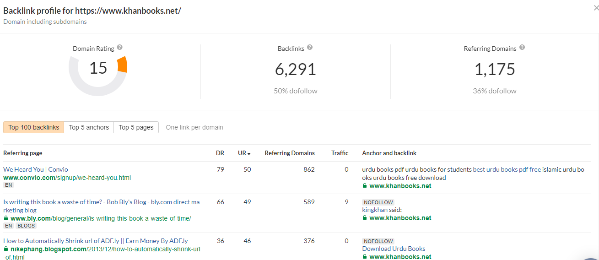Select the Top 100 backlinks tab
Screen dimensions: 599x260
click(x=33, y=127)
